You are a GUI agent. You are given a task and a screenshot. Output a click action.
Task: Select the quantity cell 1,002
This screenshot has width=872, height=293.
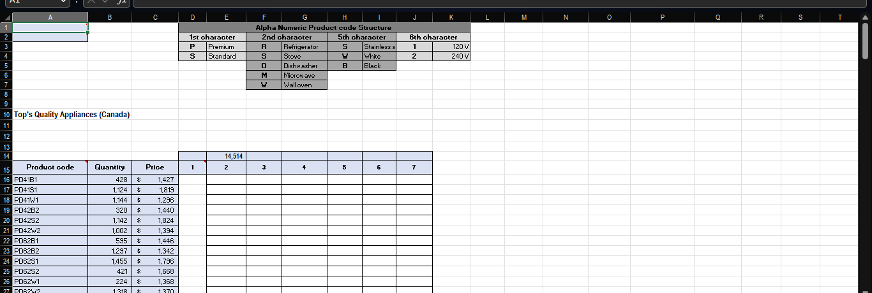click(110, 231)
